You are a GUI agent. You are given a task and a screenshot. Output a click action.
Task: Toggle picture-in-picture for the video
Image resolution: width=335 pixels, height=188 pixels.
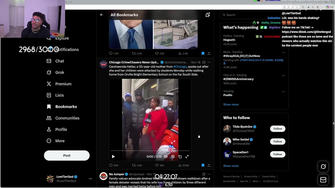(x=180, y=157)
